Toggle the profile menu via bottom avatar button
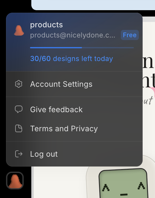The height and width of the screenshot is (198, 155). tap(15, 181)
